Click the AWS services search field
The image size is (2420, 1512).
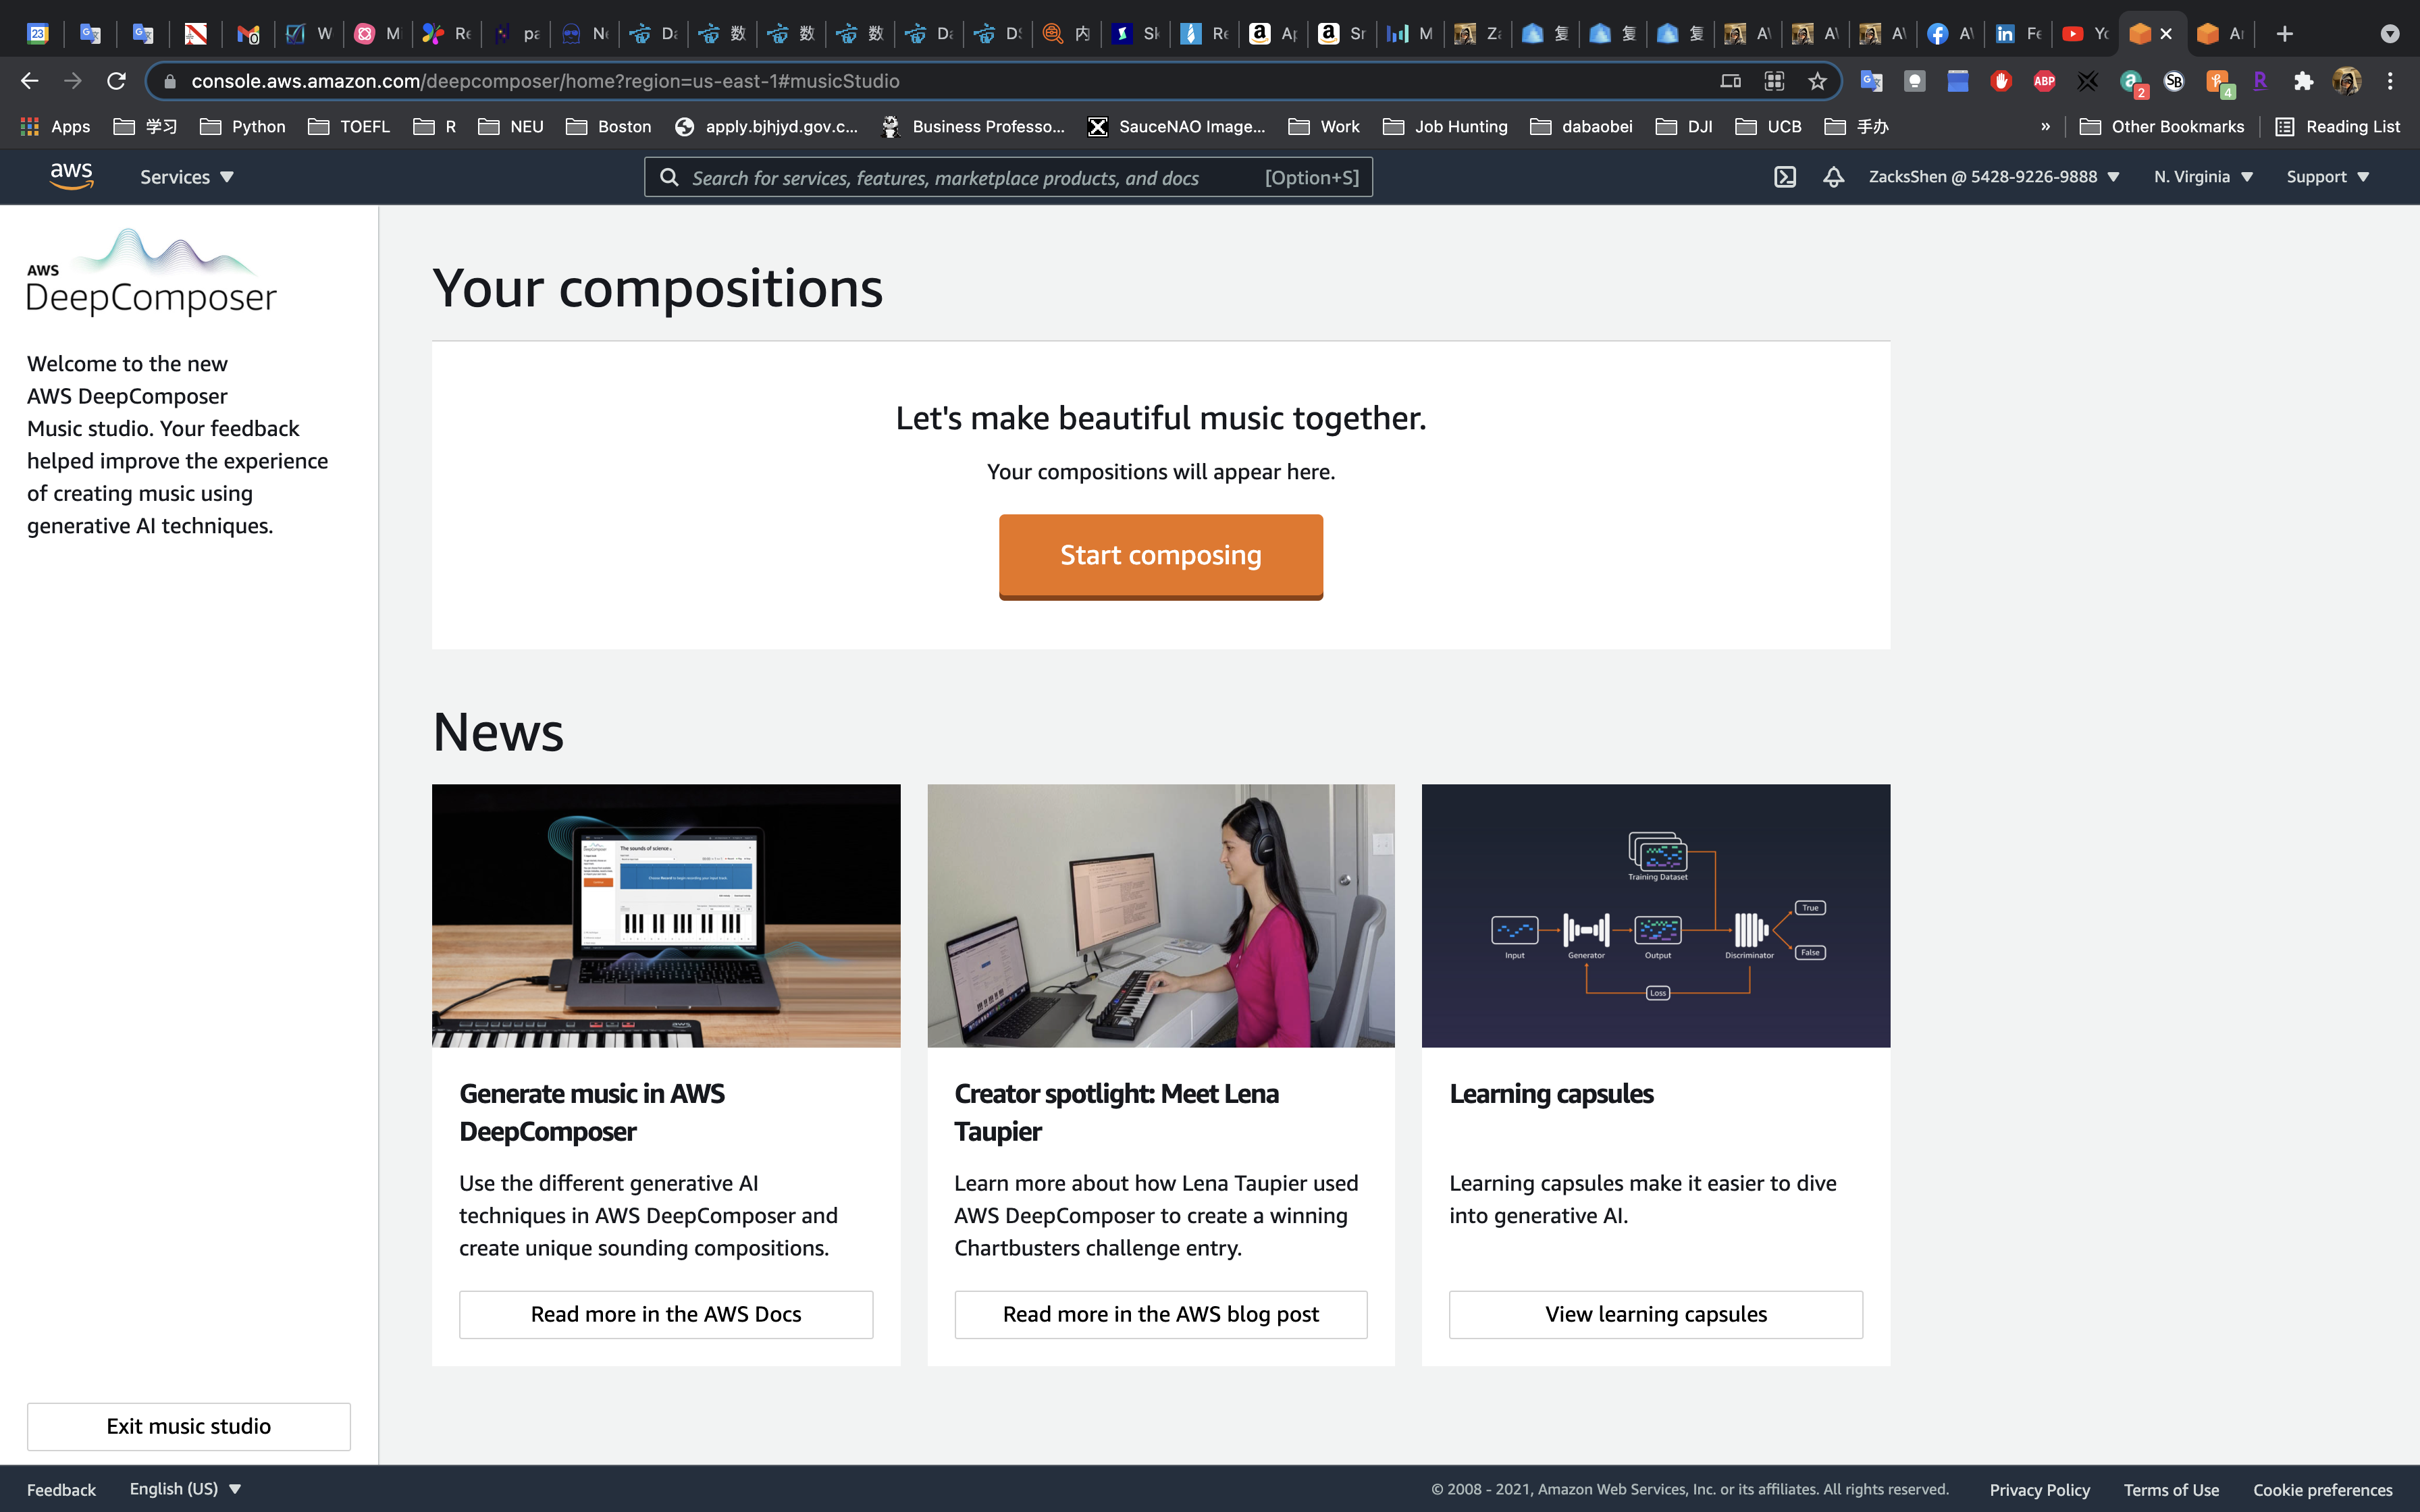(x=960, y=177)
